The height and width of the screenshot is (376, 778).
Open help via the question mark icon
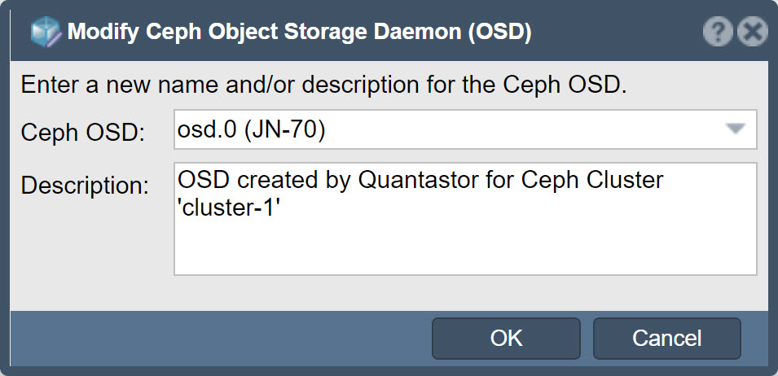[x=718, y=33]
